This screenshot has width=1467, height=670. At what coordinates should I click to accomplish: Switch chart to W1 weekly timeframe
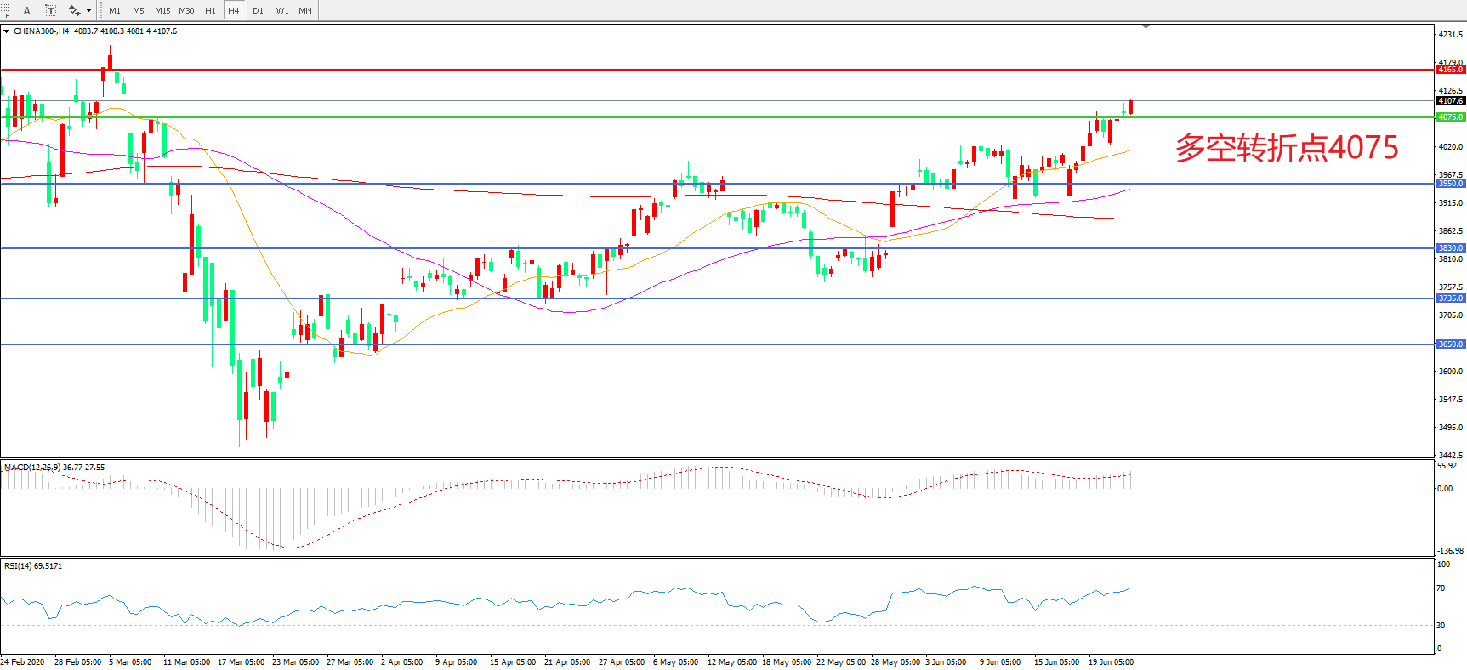[x=281, y=10]
